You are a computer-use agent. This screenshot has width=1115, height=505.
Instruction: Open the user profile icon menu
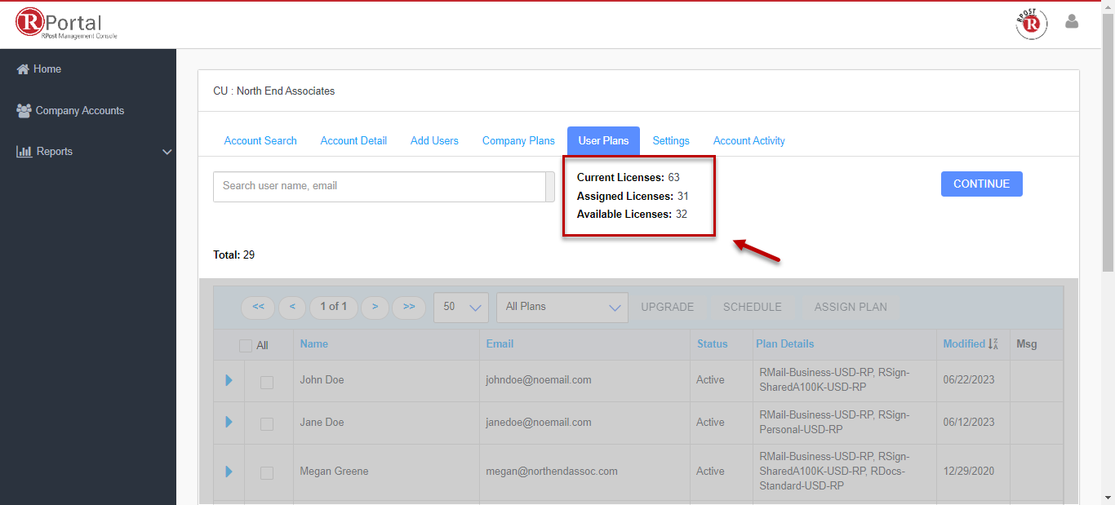tap(1072, 22)
